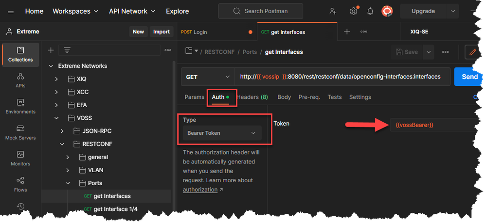Click the plus icon to create a collection
This screenshot has width=486, height=224.
[51, 50]
